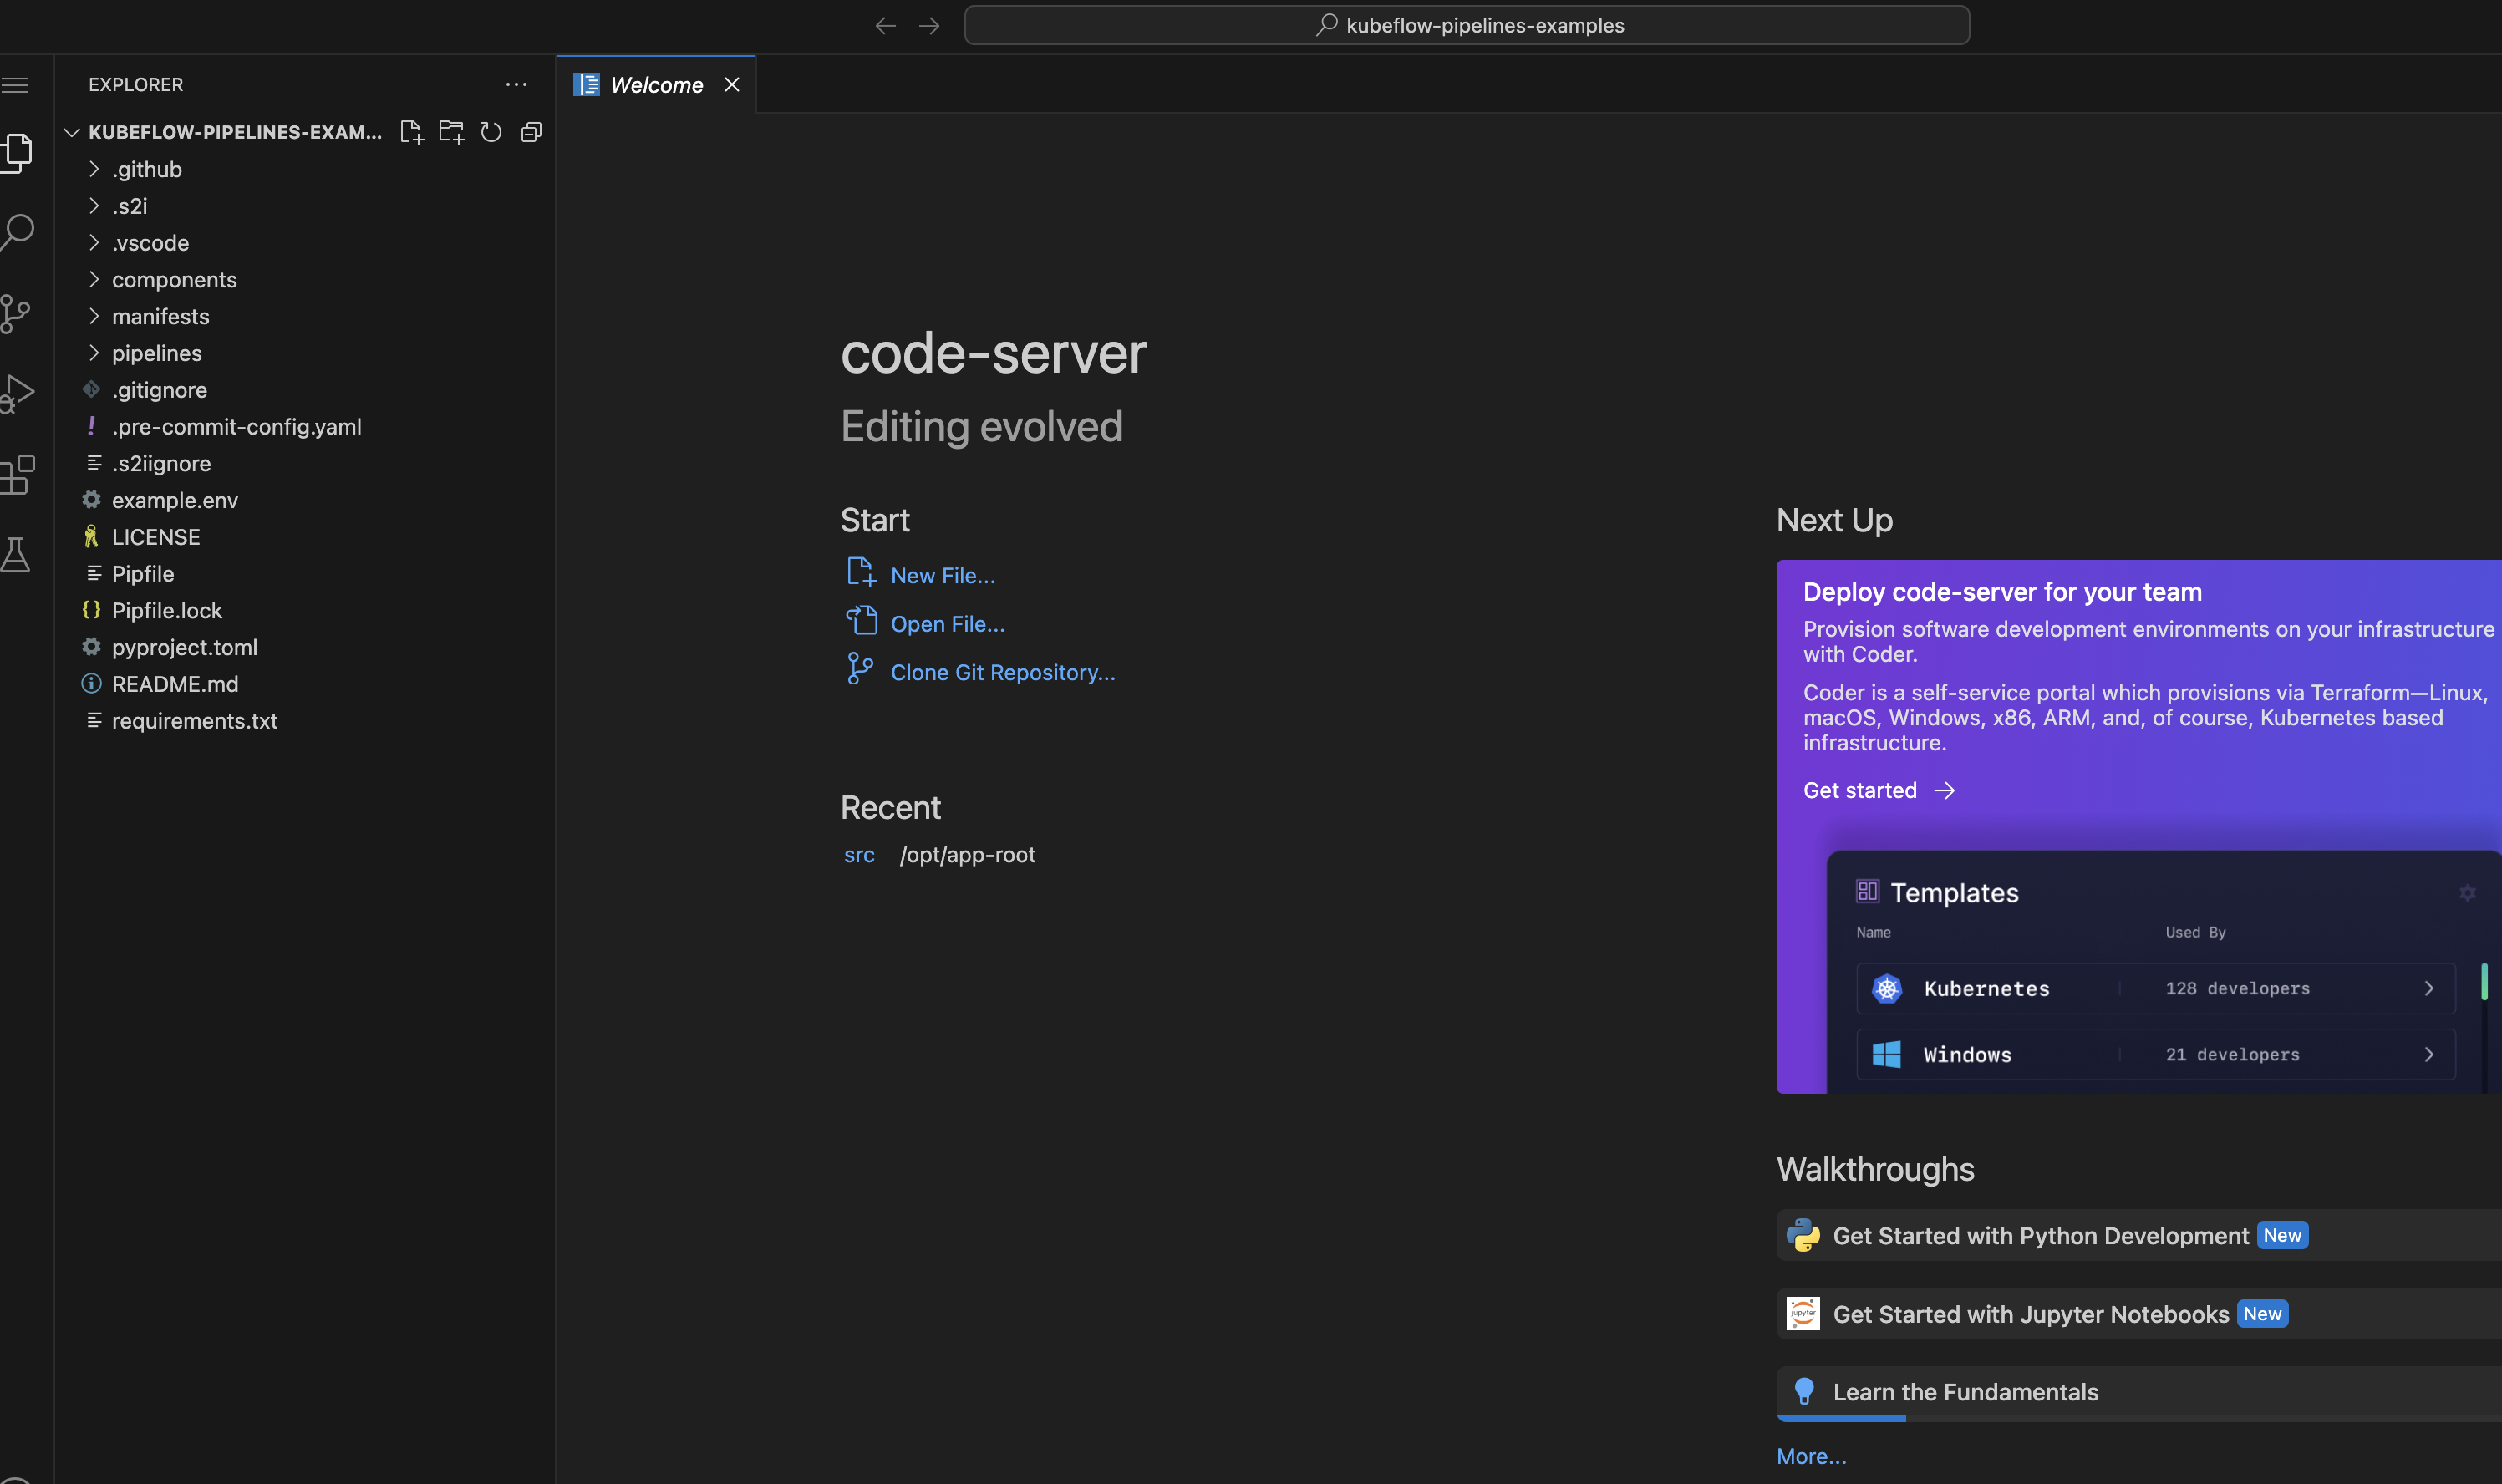
Task: Expand the .vscode folder
Action: tap(150, 243)
